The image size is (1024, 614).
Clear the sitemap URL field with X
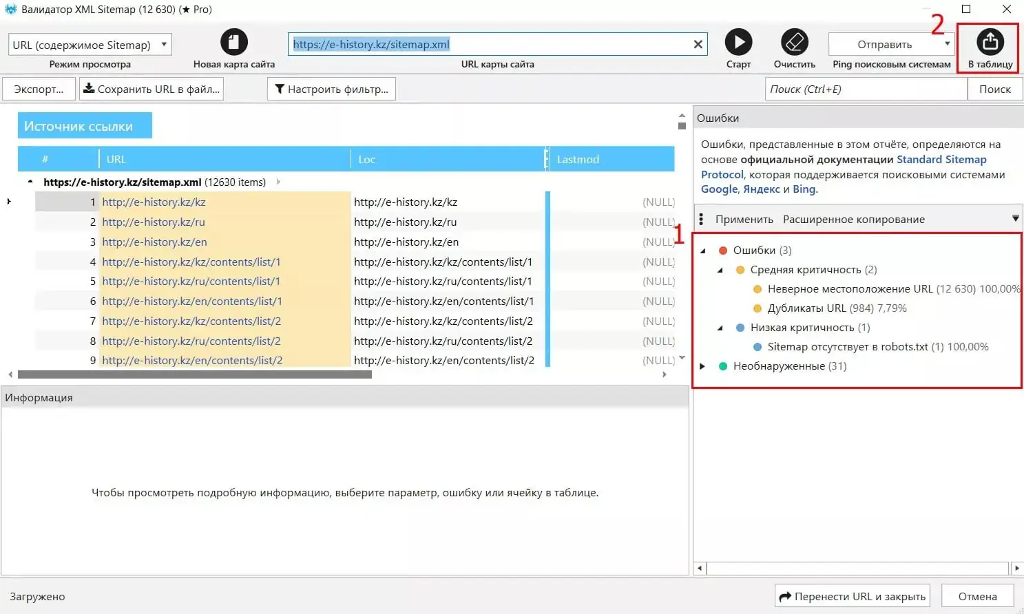point(698,44)
